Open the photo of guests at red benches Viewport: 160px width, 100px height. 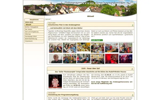click(x=84, y=58)
